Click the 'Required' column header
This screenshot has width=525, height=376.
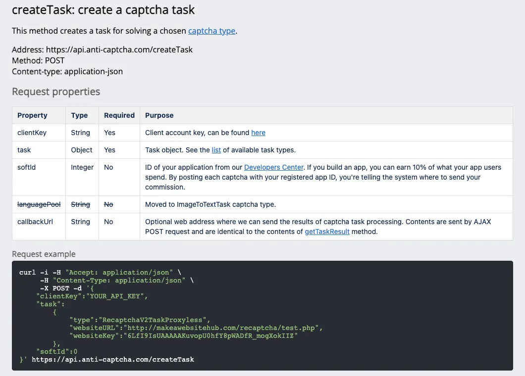coord(119,115)
